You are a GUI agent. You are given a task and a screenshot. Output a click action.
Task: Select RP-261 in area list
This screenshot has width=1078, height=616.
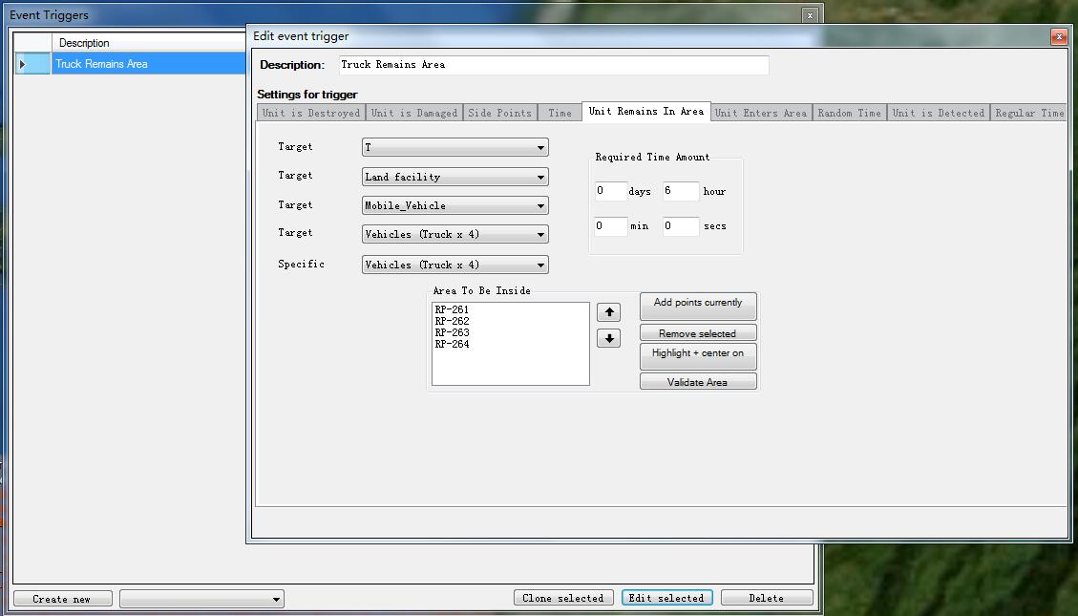click(452, 310)
